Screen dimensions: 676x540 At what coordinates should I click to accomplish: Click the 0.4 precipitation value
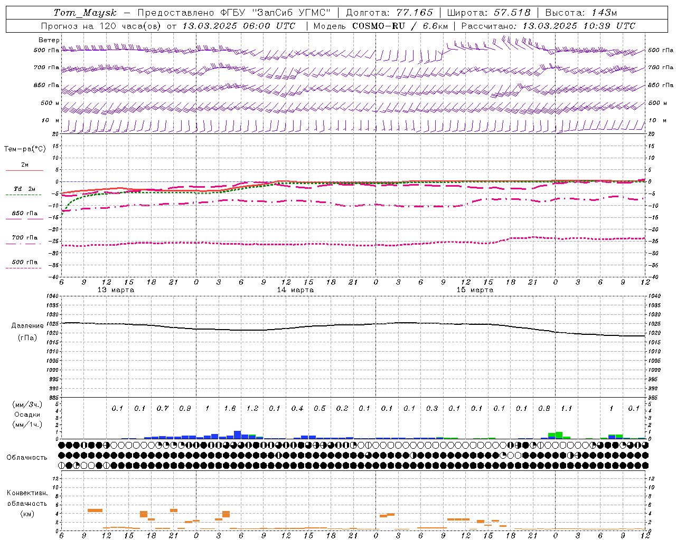[x=297, y=409]
